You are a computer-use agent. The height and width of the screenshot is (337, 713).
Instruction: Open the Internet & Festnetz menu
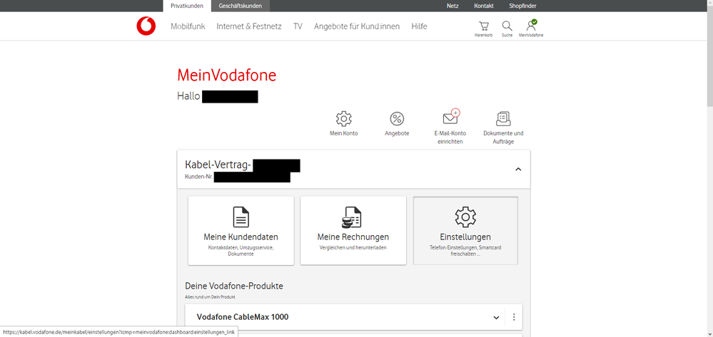click(249, 26)
